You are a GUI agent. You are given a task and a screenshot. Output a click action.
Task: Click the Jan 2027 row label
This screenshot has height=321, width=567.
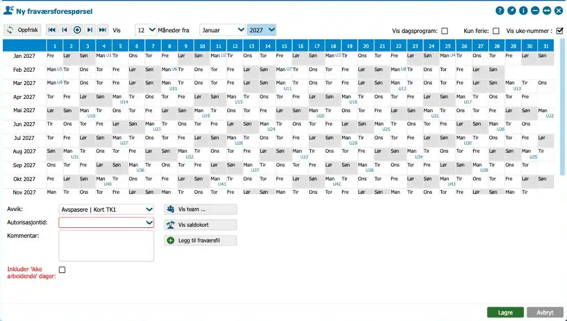click(x=24, y=56)
